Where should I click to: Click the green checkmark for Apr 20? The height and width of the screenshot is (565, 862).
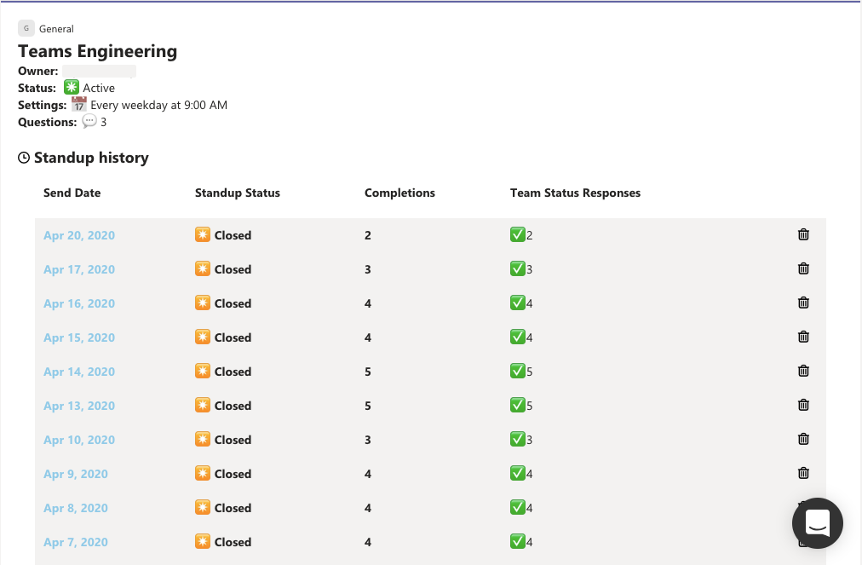[517, 235]
